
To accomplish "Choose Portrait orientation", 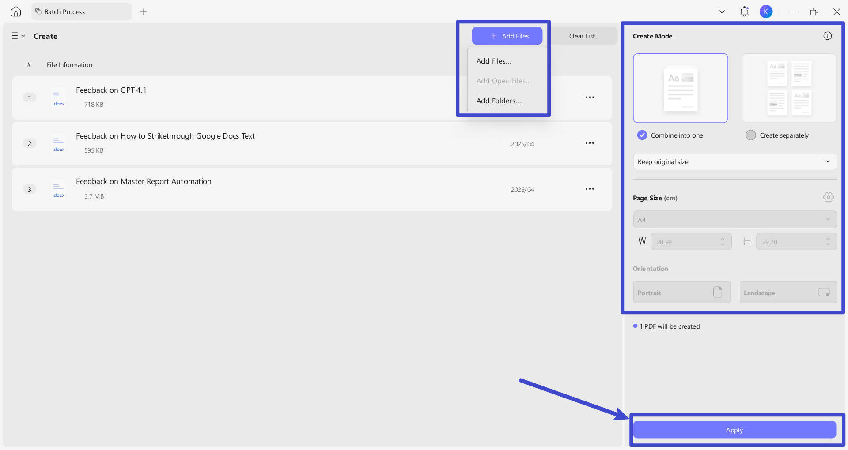I will pyautogui.click(x=682, y=292).
